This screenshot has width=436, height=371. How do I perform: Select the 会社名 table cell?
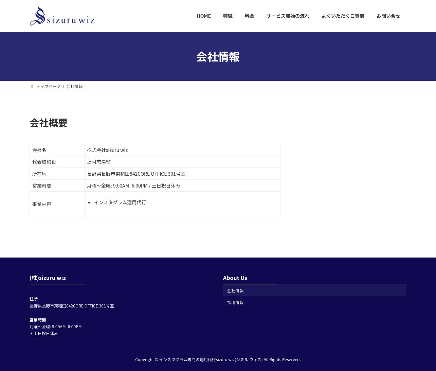coord(57,150)
